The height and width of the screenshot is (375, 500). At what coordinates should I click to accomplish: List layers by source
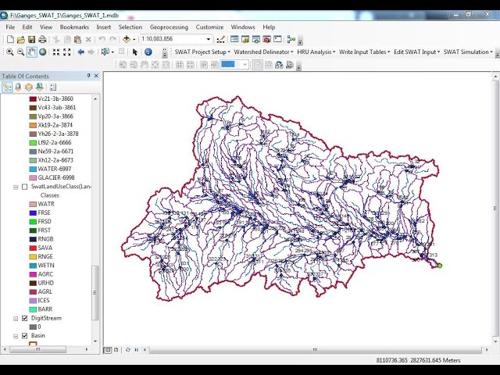18,87
